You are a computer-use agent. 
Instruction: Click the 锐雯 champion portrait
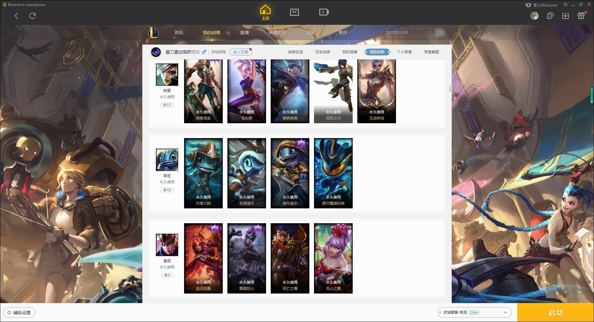(x=167, y=75)
